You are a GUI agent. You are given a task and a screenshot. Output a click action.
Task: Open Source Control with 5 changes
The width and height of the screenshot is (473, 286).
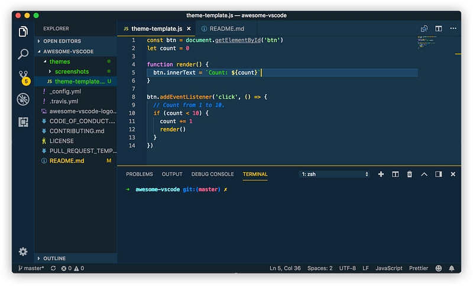[x=23, y=77]
